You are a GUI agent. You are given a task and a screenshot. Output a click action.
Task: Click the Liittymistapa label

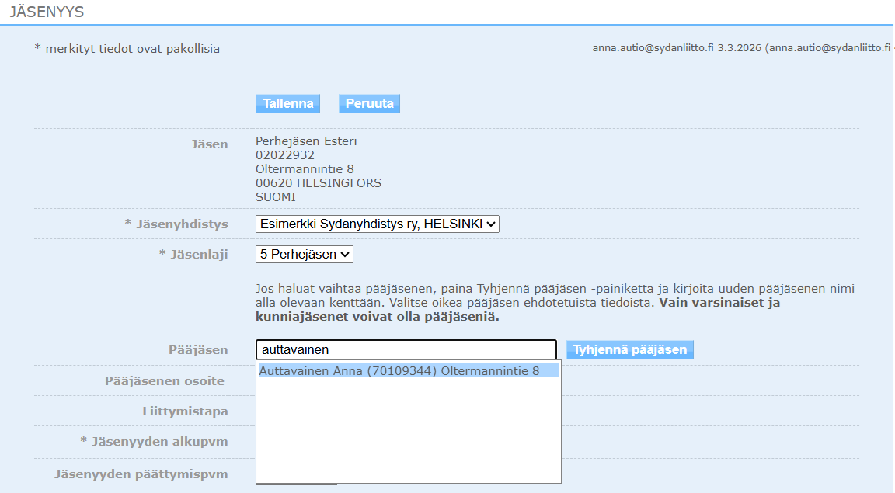185,411
